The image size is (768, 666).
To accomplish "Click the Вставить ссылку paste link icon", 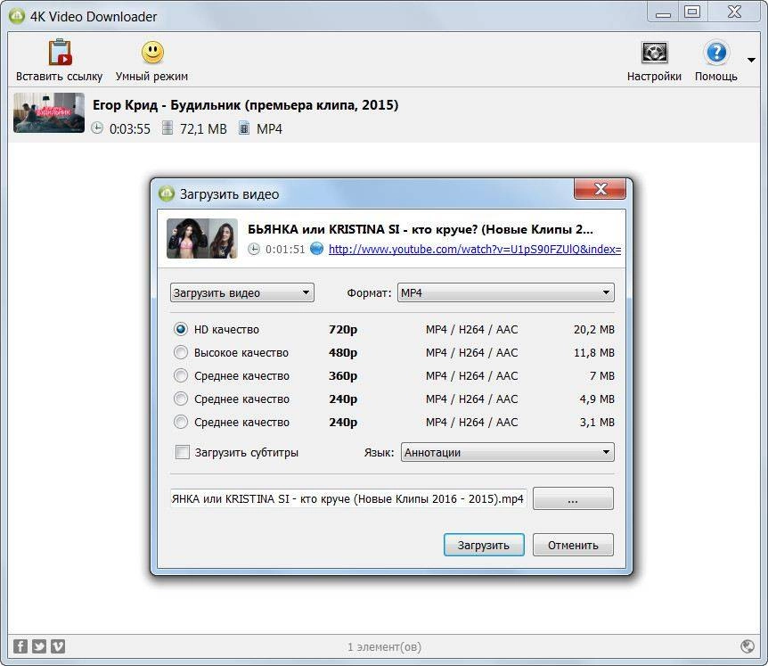I will coord(60,53).
